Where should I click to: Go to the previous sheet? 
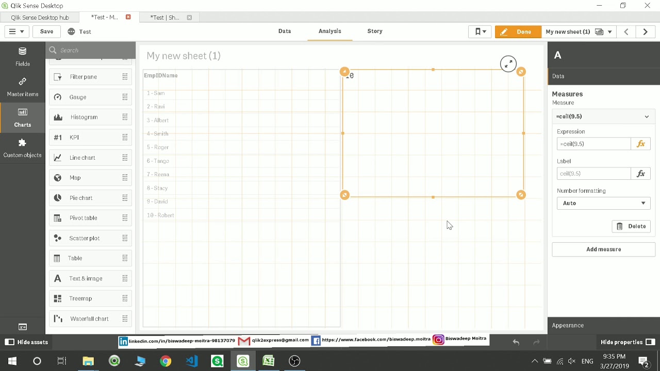pyautogui.click(x=626, y=31)
